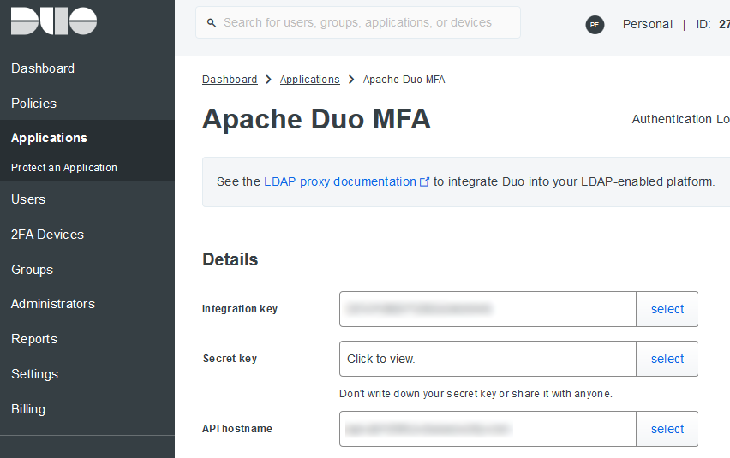730x458 pixels.
Task: Click the Integration key field
Action: click(488, 309)
